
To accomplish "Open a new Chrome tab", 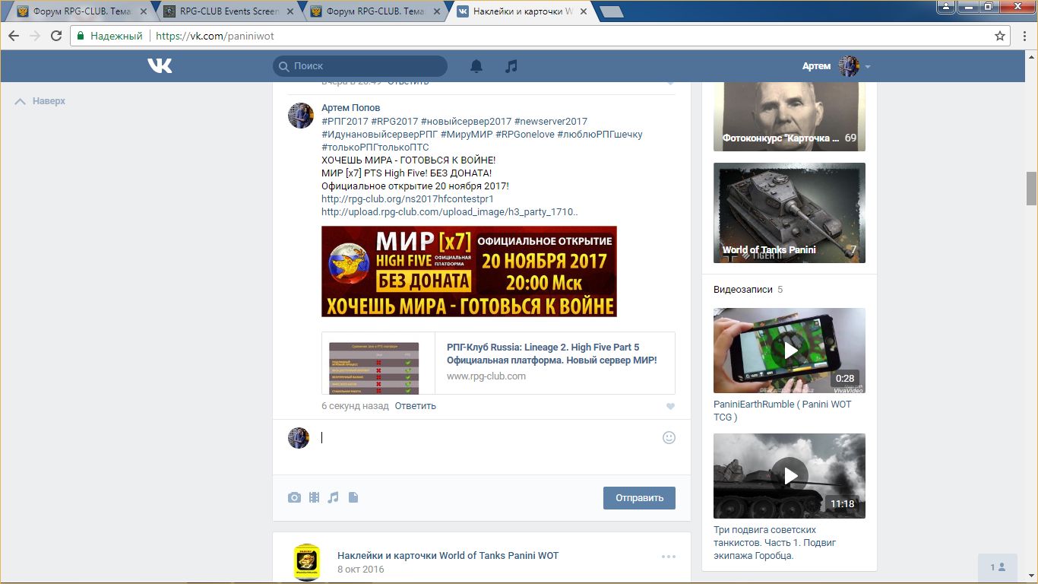I will [611, 11].
